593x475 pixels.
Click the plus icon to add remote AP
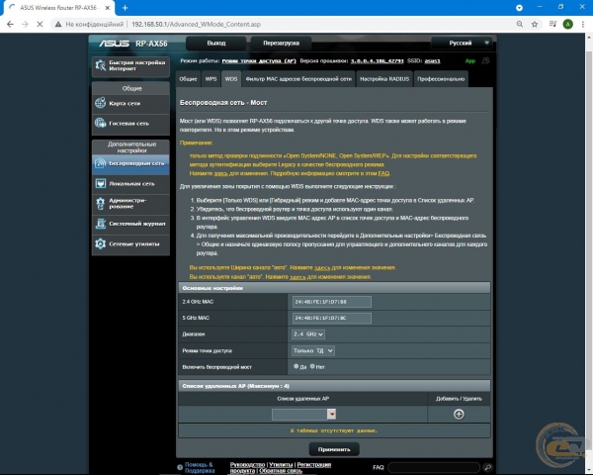459,414
